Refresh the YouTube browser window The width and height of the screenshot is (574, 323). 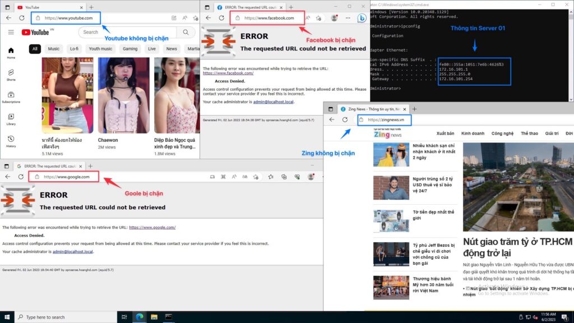22,17
